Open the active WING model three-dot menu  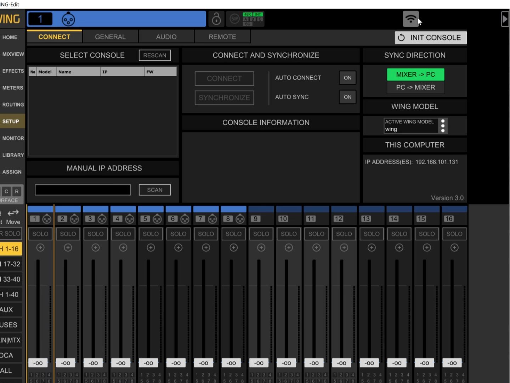coord(443,126)
